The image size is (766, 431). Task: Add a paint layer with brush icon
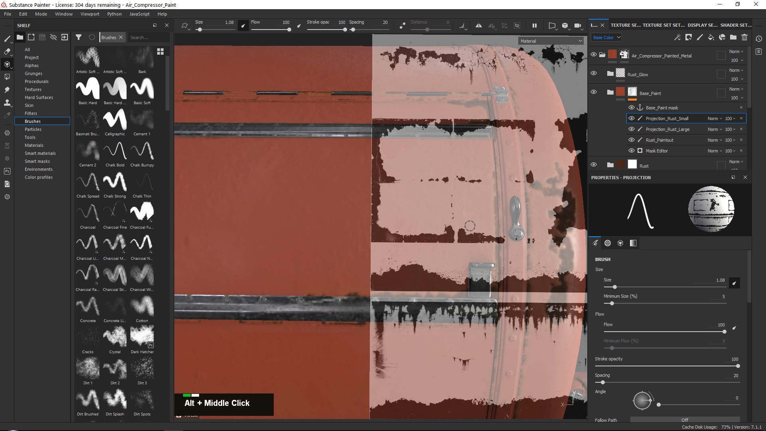[700, 37]
